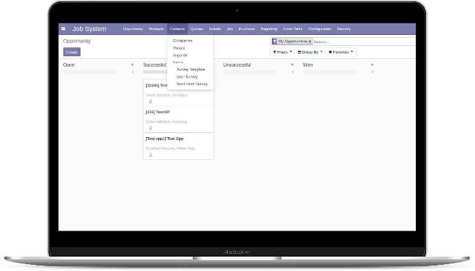Add a card to the Unsuccessful column
The image size is (475, 271).
click(x=292, y=64)
